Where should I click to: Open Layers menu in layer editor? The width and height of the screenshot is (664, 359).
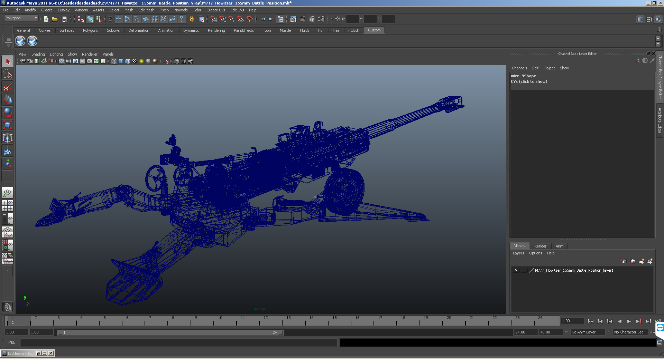tap(518, 253)
